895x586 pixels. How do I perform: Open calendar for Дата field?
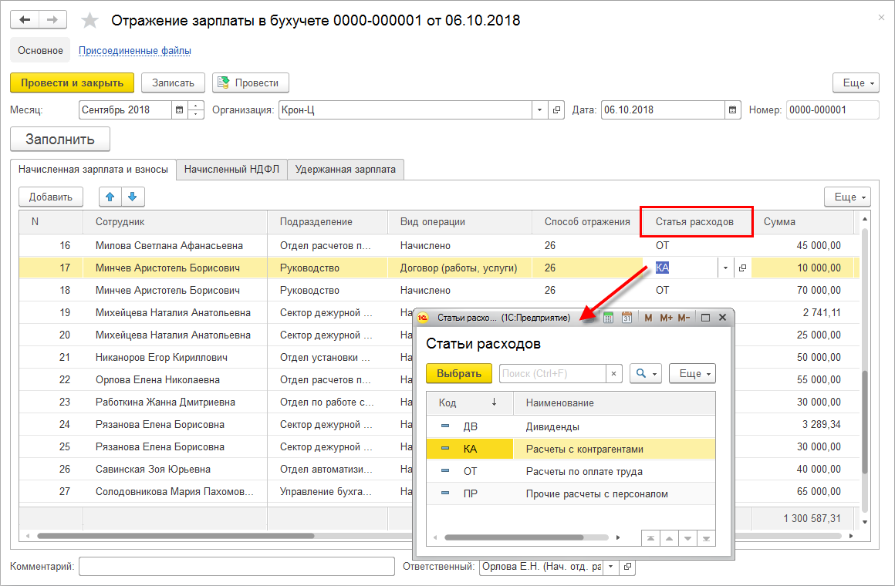[x=733, y=109]
